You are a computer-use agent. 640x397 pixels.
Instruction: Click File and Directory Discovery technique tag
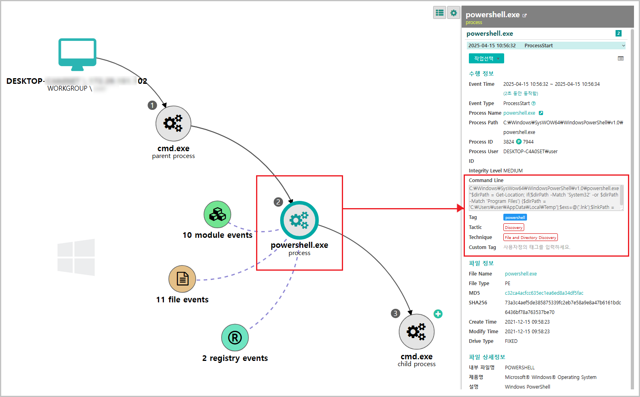531,237
